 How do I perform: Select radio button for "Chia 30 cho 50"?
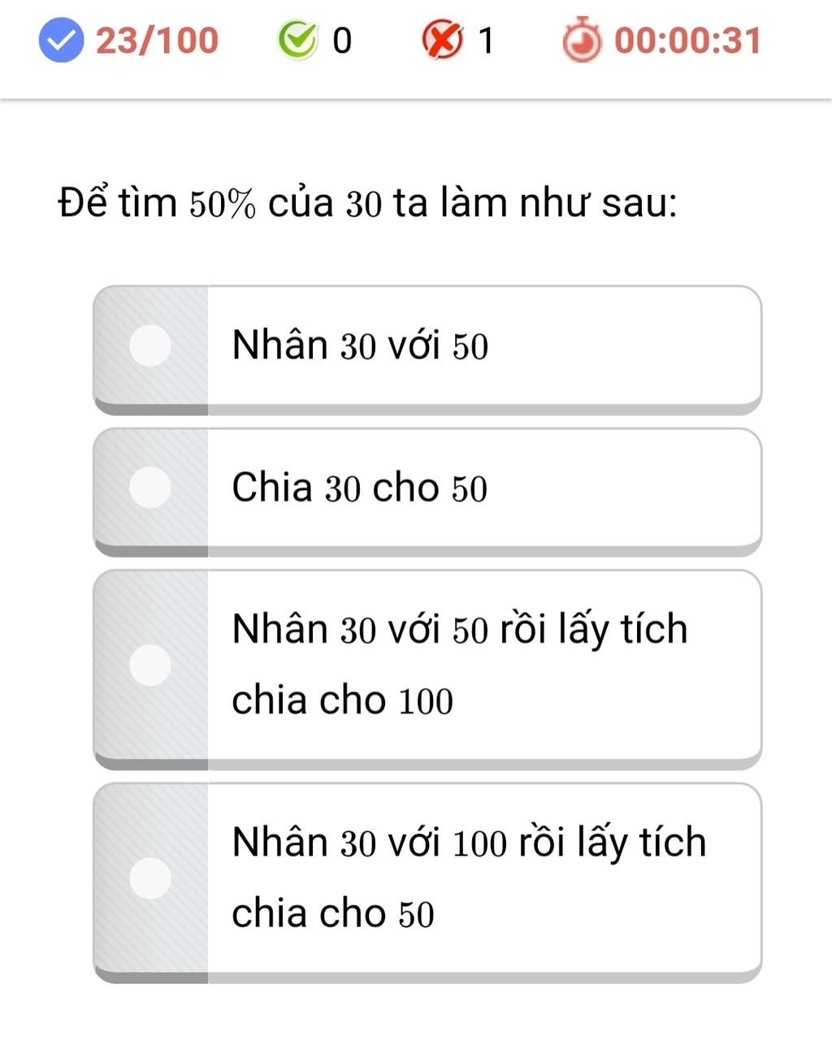[x=150, y=487]
